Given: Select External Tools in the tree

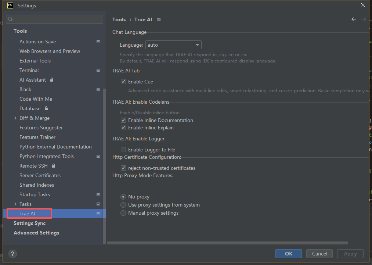Looking at the screenshot, I should [35, 61].
